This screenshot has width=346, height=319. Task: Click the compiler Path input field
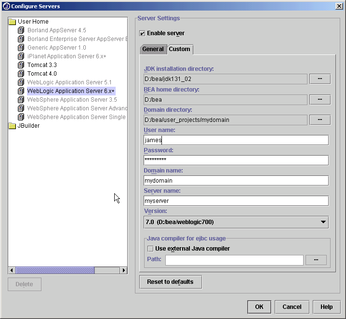coord(234,260)
